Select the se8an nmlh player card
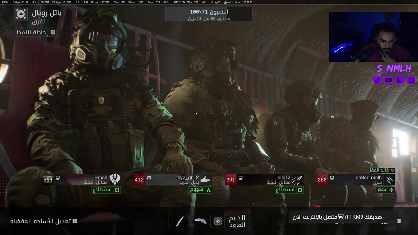The height and width of the screenshot is (235, 418). coord(356,180)
